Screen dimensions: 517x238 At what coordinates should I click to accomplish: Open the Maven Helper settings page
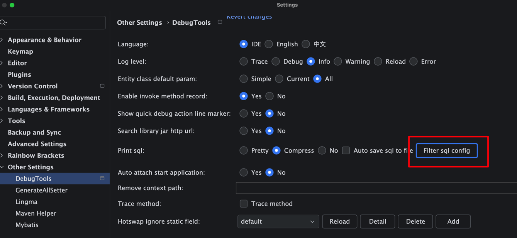(36, 213)
